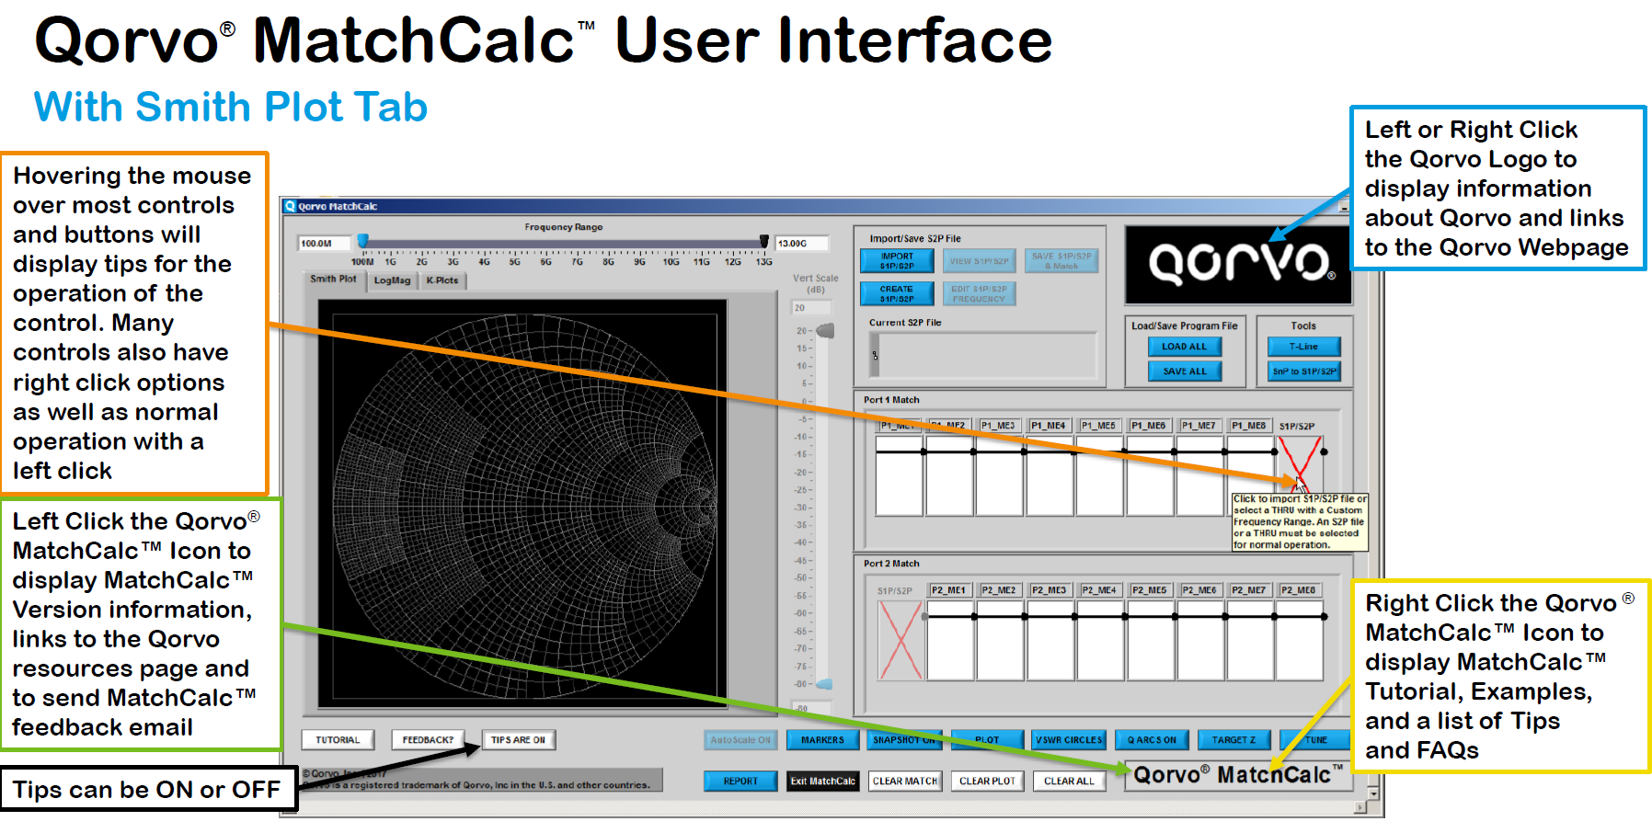Toggle the AutoScale ON button
The height and width of the screenshot is (833, 1652).
pos(740,740)
